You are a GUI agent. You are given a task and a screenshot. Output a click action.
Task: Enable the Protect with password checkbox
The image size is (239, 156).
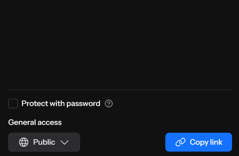click(x=13, y=103)
